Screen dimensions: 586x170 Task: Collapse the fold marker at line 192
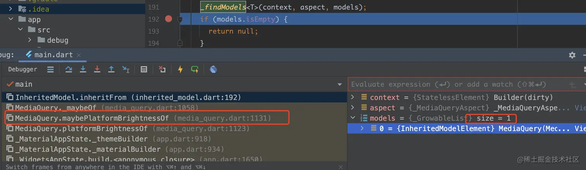pyautogui.click(x=180, y=19)
